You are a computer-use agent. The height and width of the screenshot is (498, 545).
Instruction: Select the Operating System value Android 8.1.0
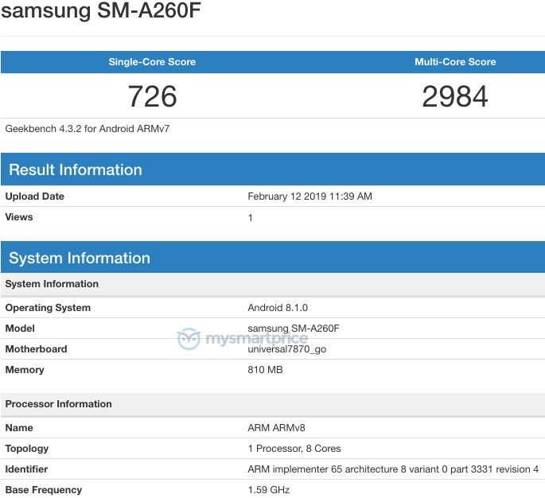coord(278,308)
